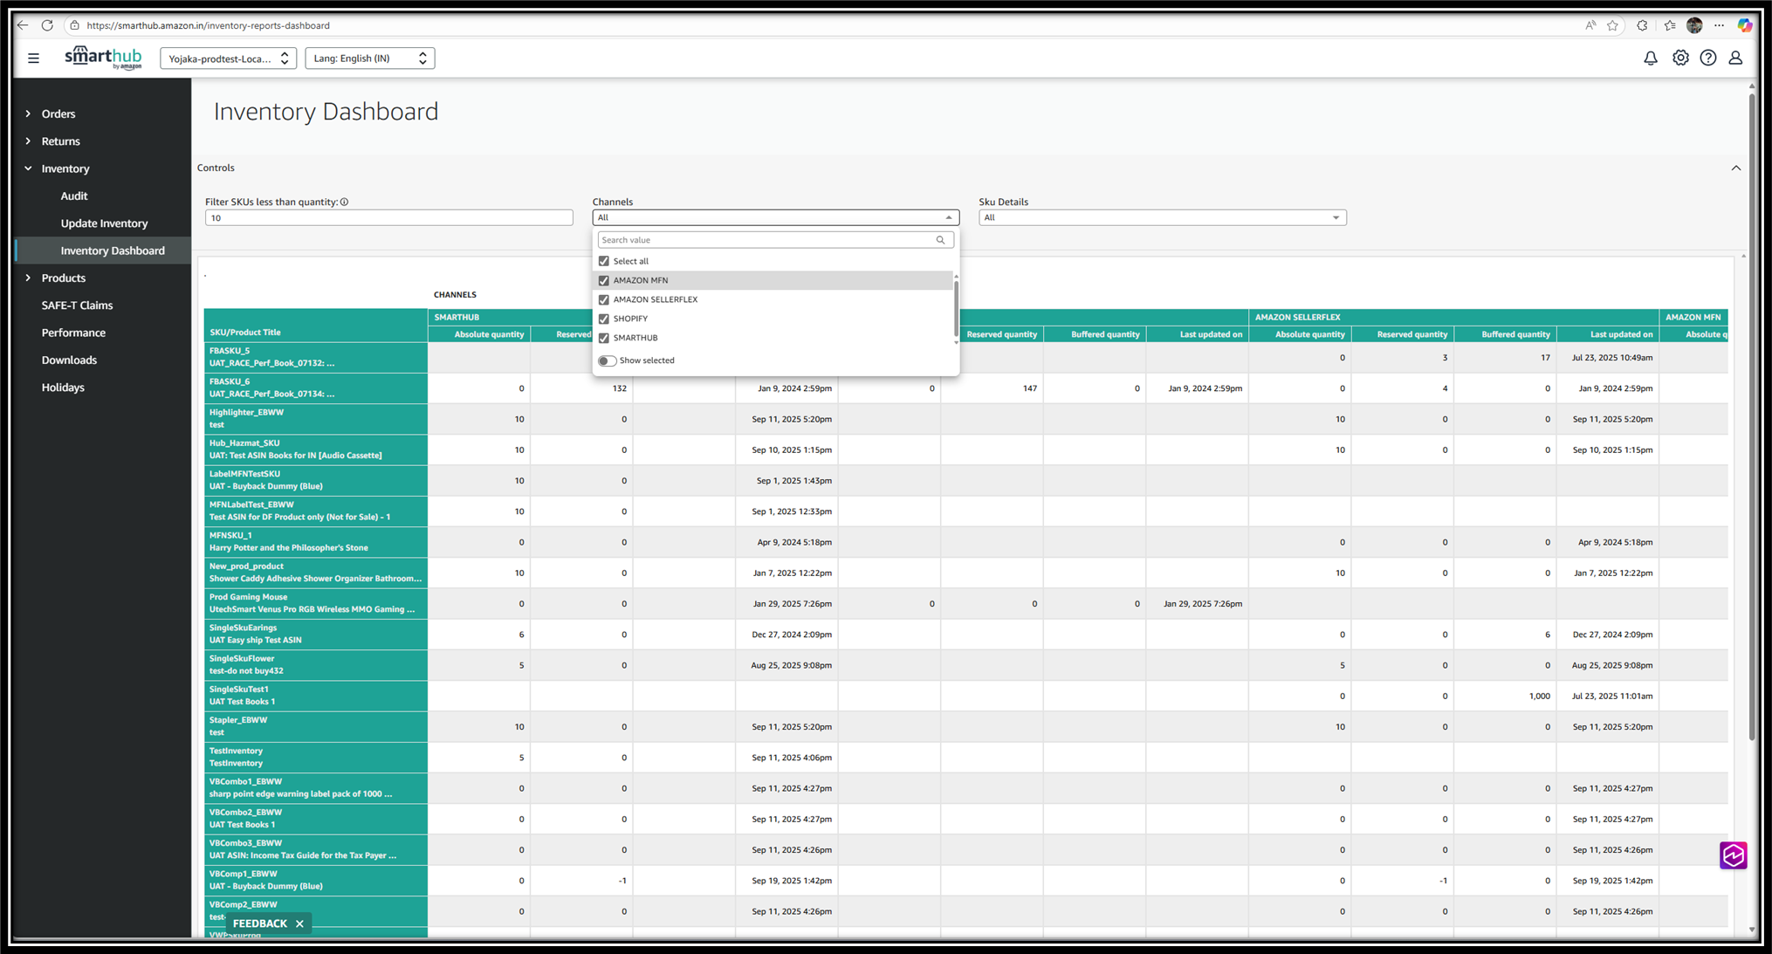Image resolution: width=1772 pixels, height=954 pixels.
Task: Open the settings gear icon
Action: tap(1679, 58)
